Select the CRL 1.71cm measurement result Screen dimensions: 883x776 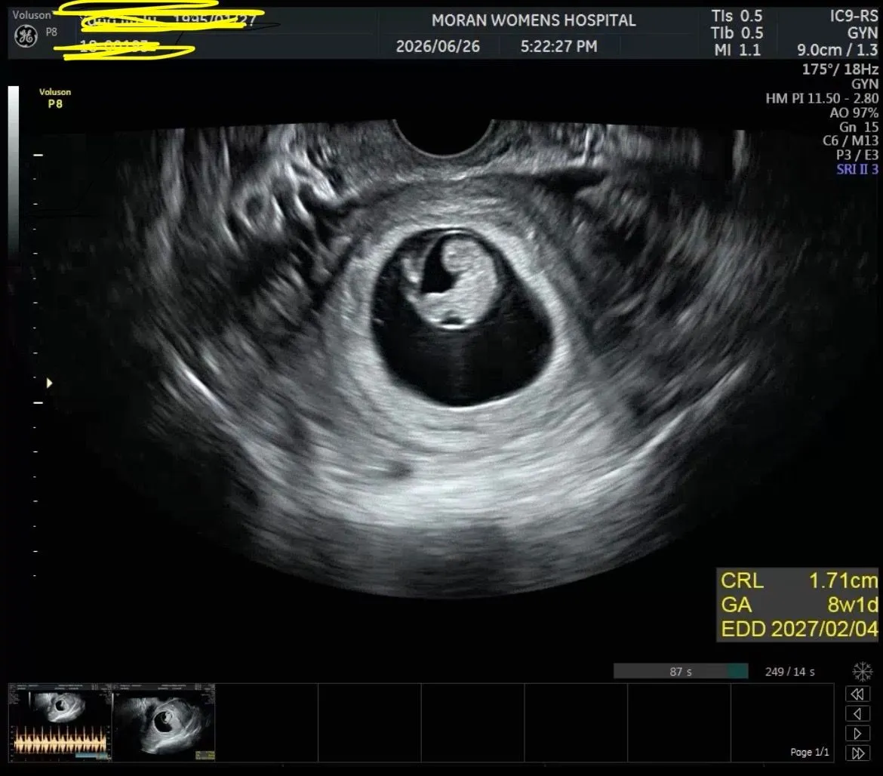click(798, 580)
